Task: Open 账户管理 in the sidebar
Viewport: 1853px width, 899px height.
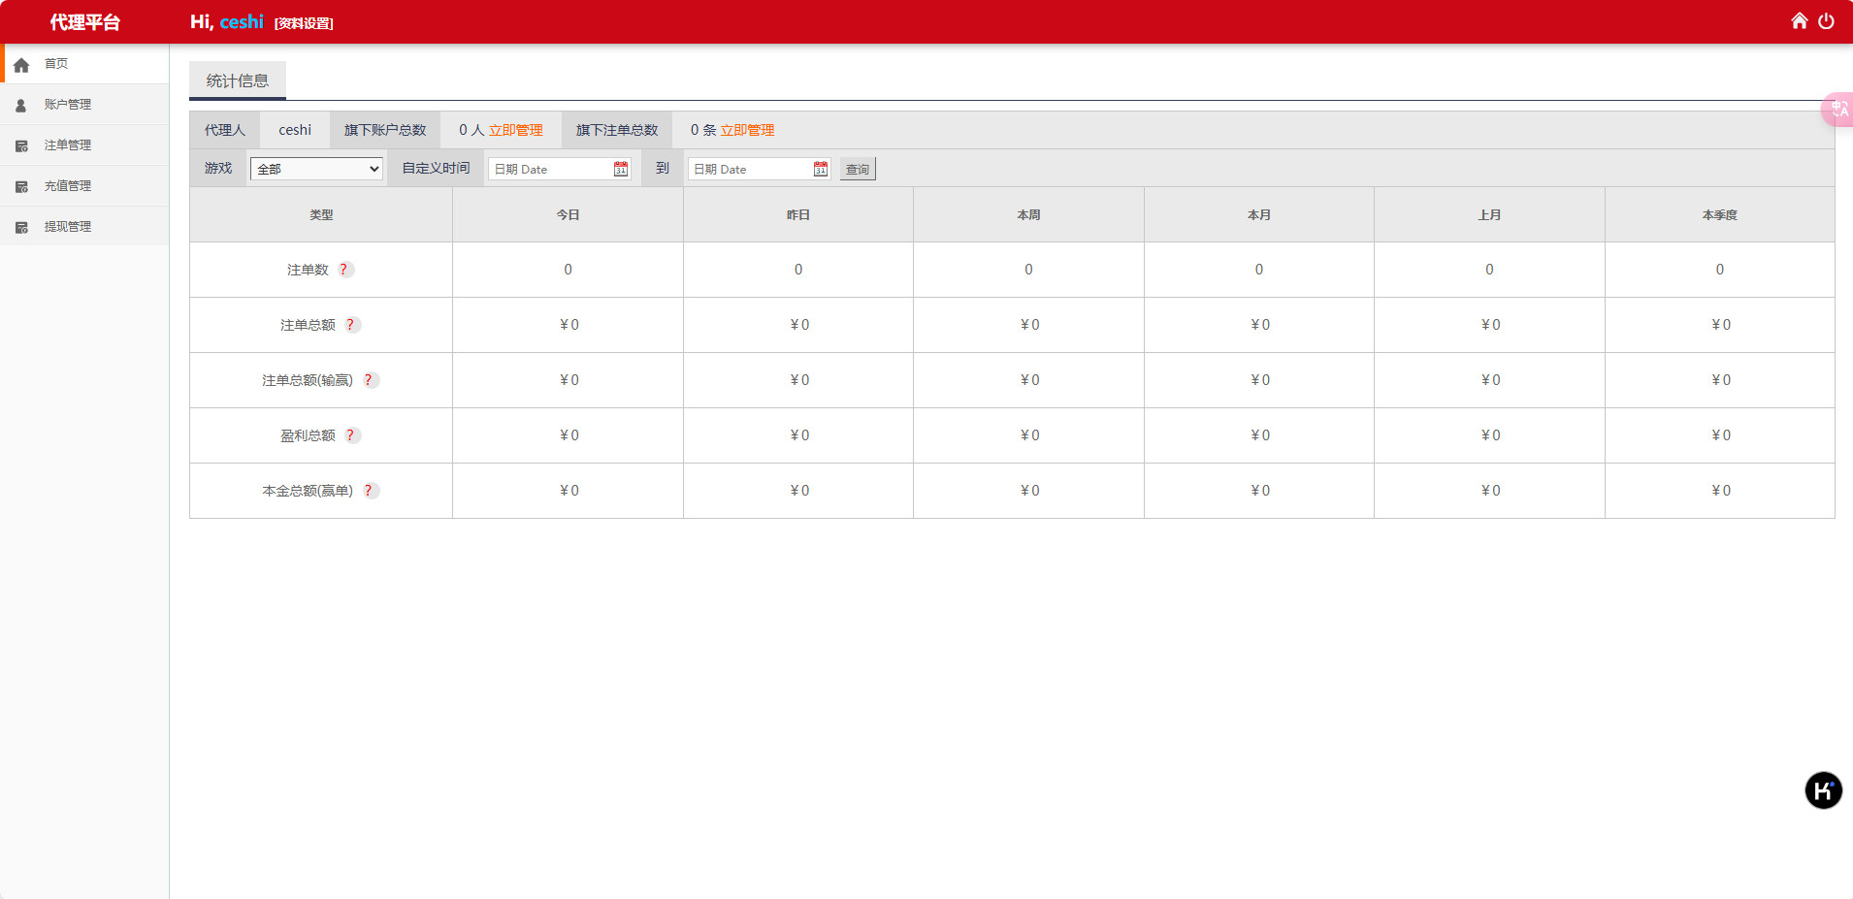Action: pyautogui.click(x=67, y=105)
